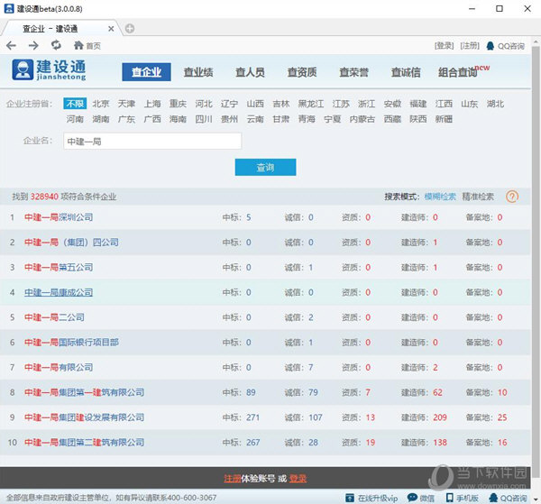Select 不限 province filter
The height and width of the screenshot is (504, 541).
click(x=75, y=104)
